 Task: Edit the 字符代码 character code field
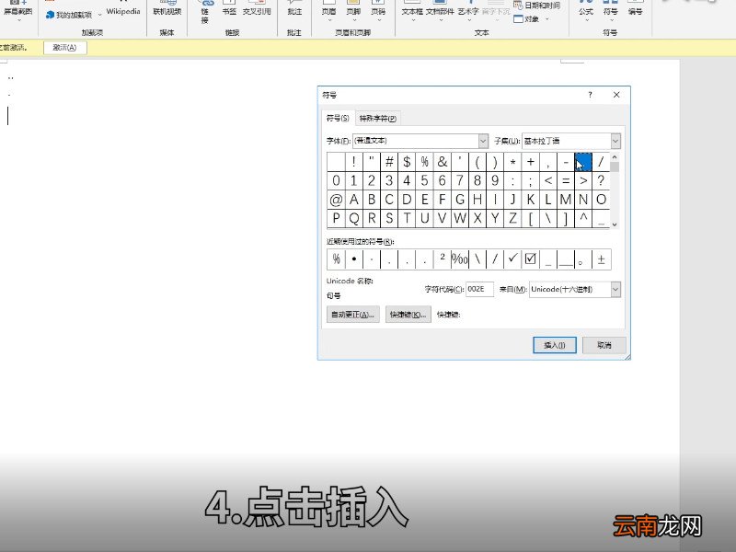pos(478,289)
